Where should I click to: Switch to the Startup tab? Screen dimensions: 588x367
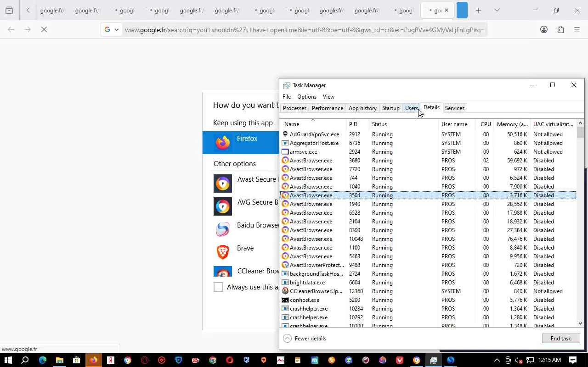pos(391,108)
